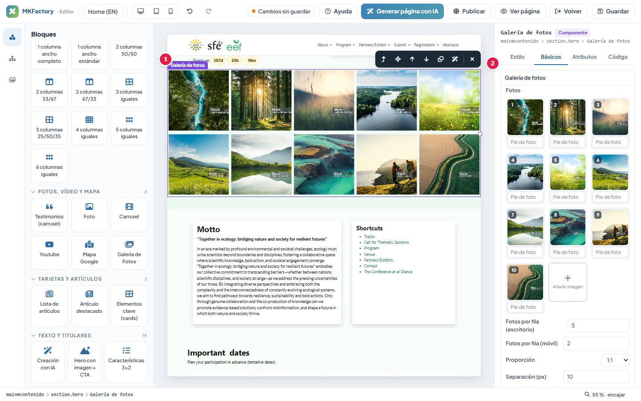Open the Program menu in page preview

pos(345,45)
